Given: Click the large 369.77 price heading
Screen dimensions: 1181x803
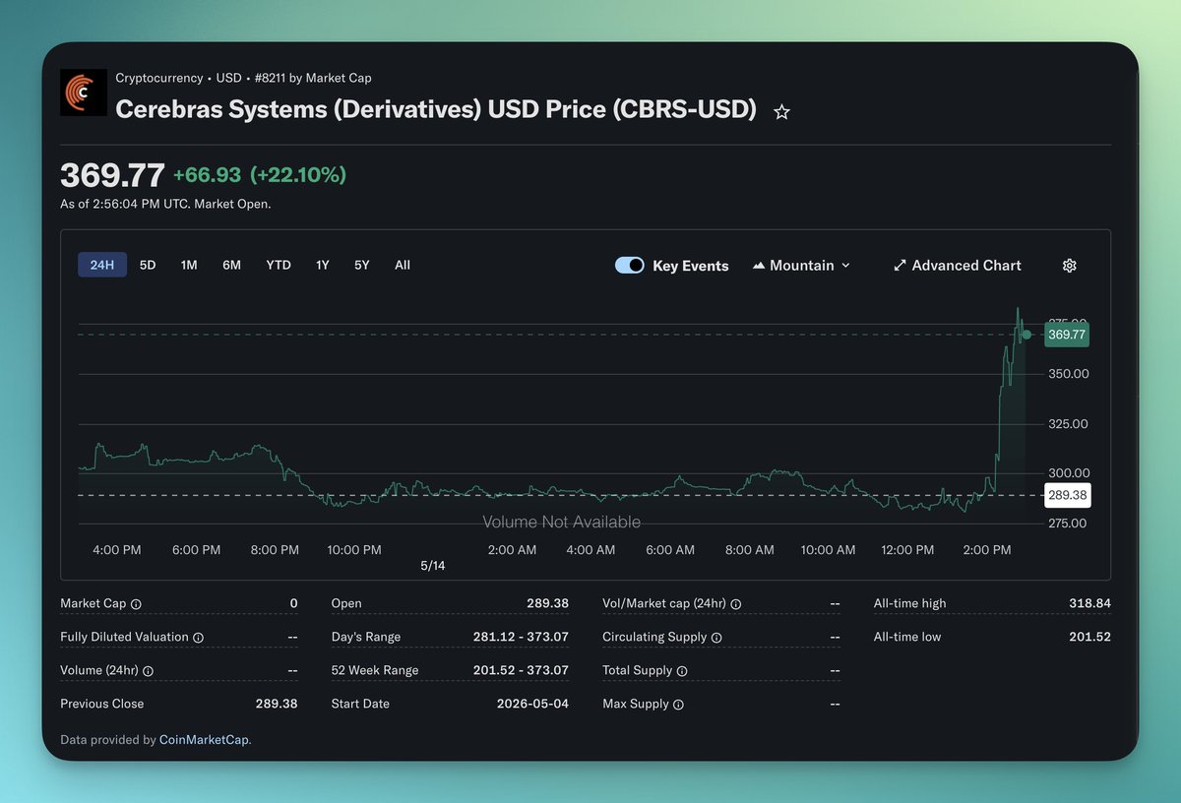Looking at the screenshot, I should [x=112, y=175].
